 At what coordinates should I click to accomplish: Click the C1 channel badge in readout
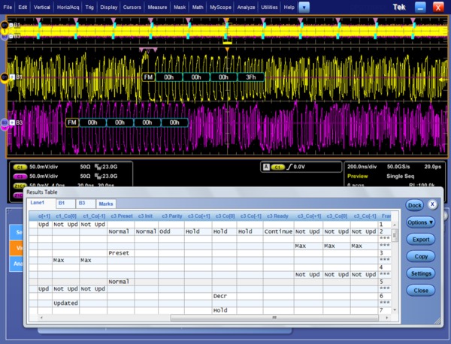point(19,166)
